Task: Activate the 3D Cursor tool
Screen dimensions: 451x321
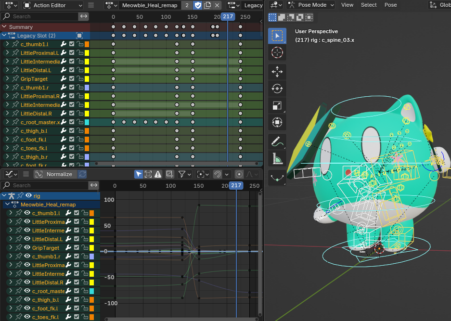Action: point(277,52)
